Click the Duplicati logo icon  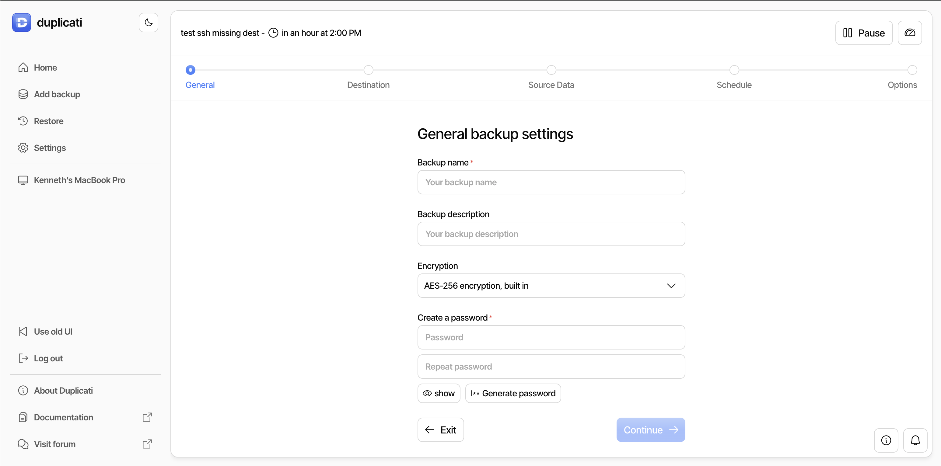(22, 23)
